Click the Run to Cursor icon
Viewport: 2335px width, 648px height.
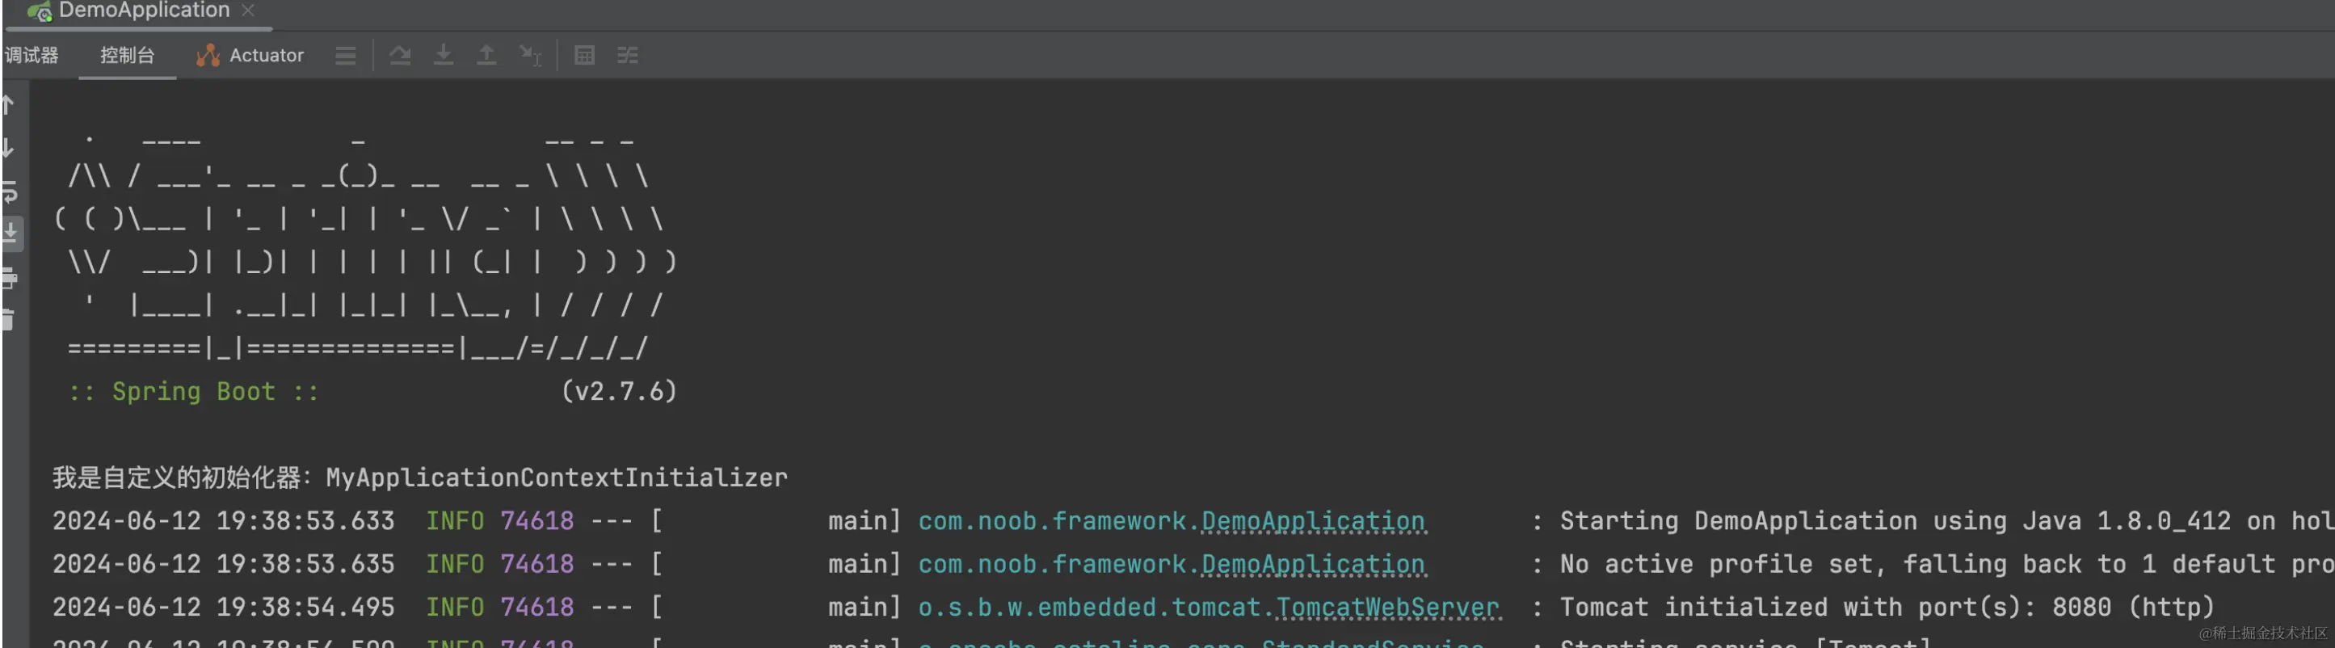pos(530,55)
